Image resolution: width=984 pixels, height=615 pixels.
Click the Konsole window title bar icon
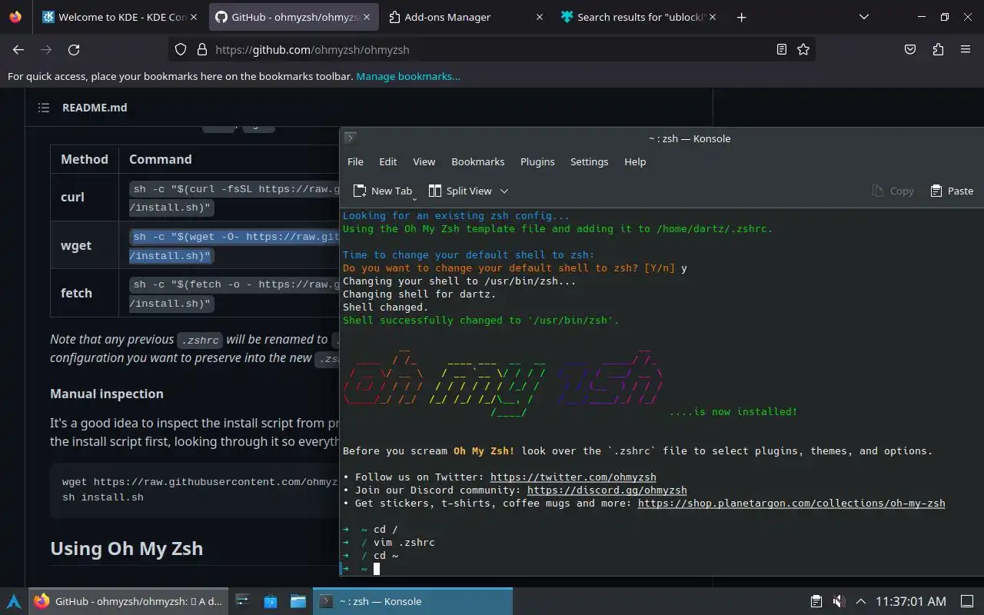click(351, 138)
